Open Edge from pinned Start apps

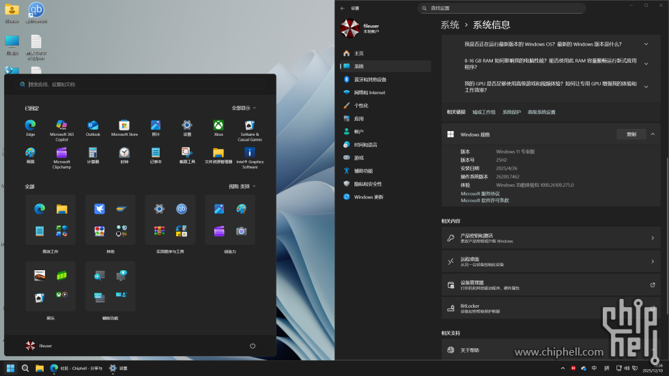(x=30, y=128)
